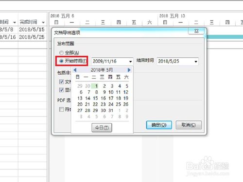The height and width of the screenshot is (182, 243).
Task: Select the 开始时间 radio button
Action: 61,61
